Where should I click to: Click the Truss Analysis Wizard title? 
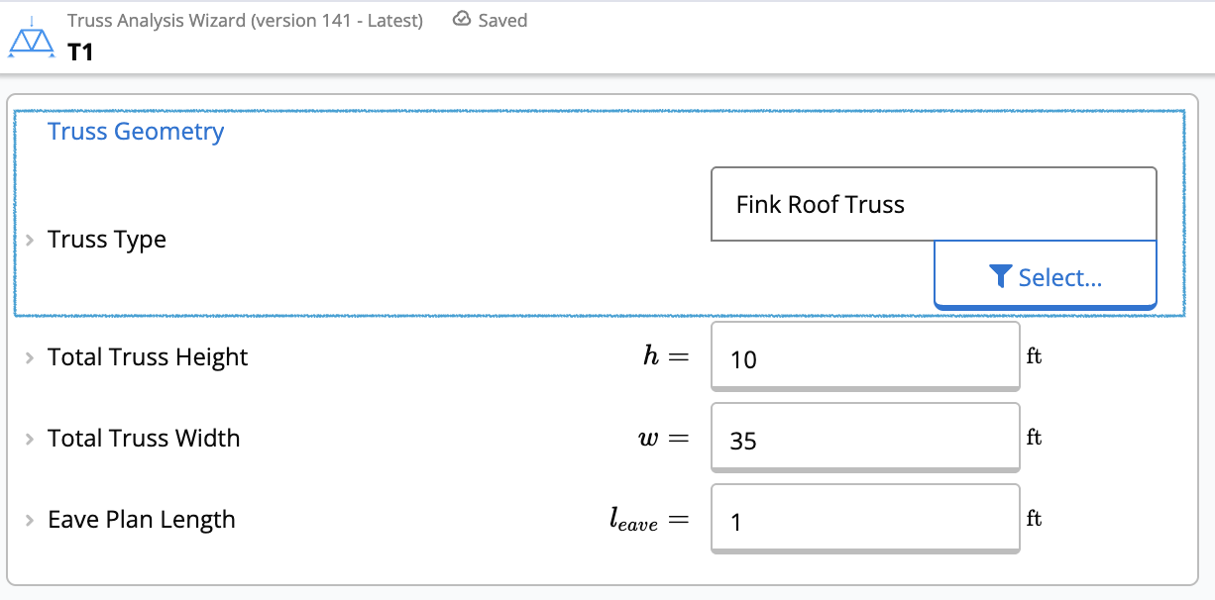pos(245,20)
